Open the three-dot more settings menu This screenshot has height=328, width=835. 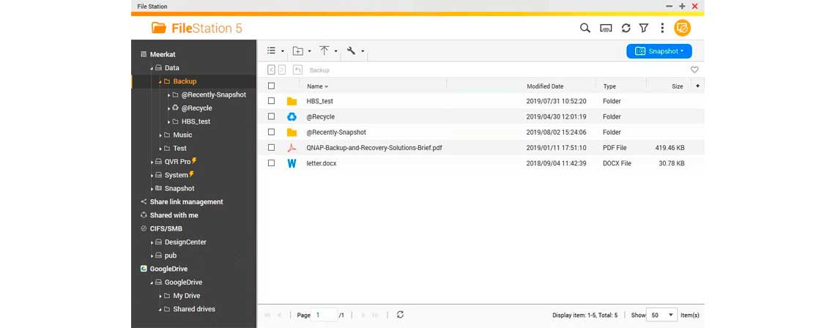tap(662, 28)
